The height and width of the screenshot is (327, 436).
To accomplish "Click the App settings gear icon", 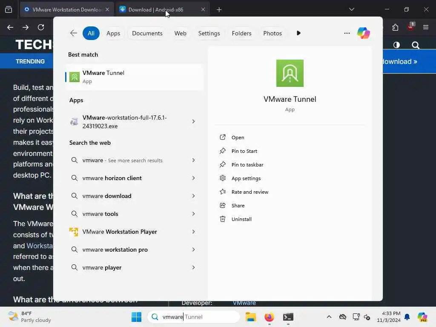I will (x=222, y=178).
